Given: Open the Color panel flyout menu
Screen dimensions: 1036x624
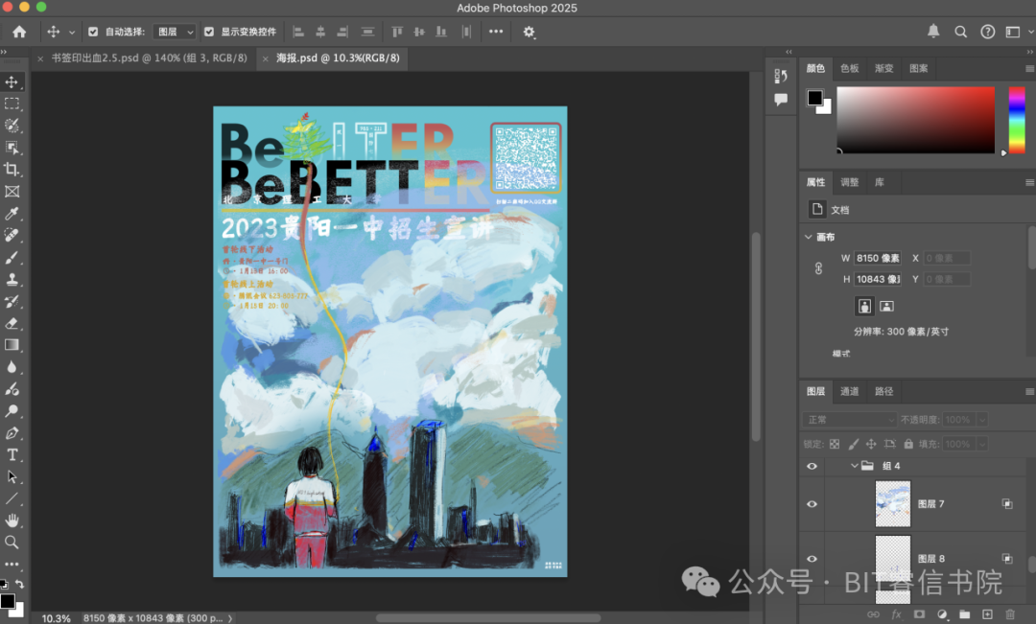Looking at the screenshot, I should pos(1029,69).
